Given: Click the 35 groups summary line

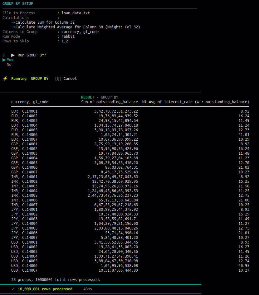Looking at the screenshot, I should [56, 280].
